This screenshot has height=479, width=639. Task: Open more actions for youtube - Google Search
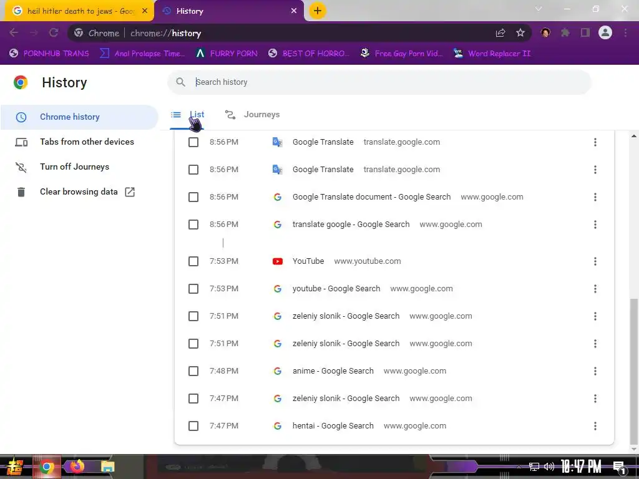[595, 289]
